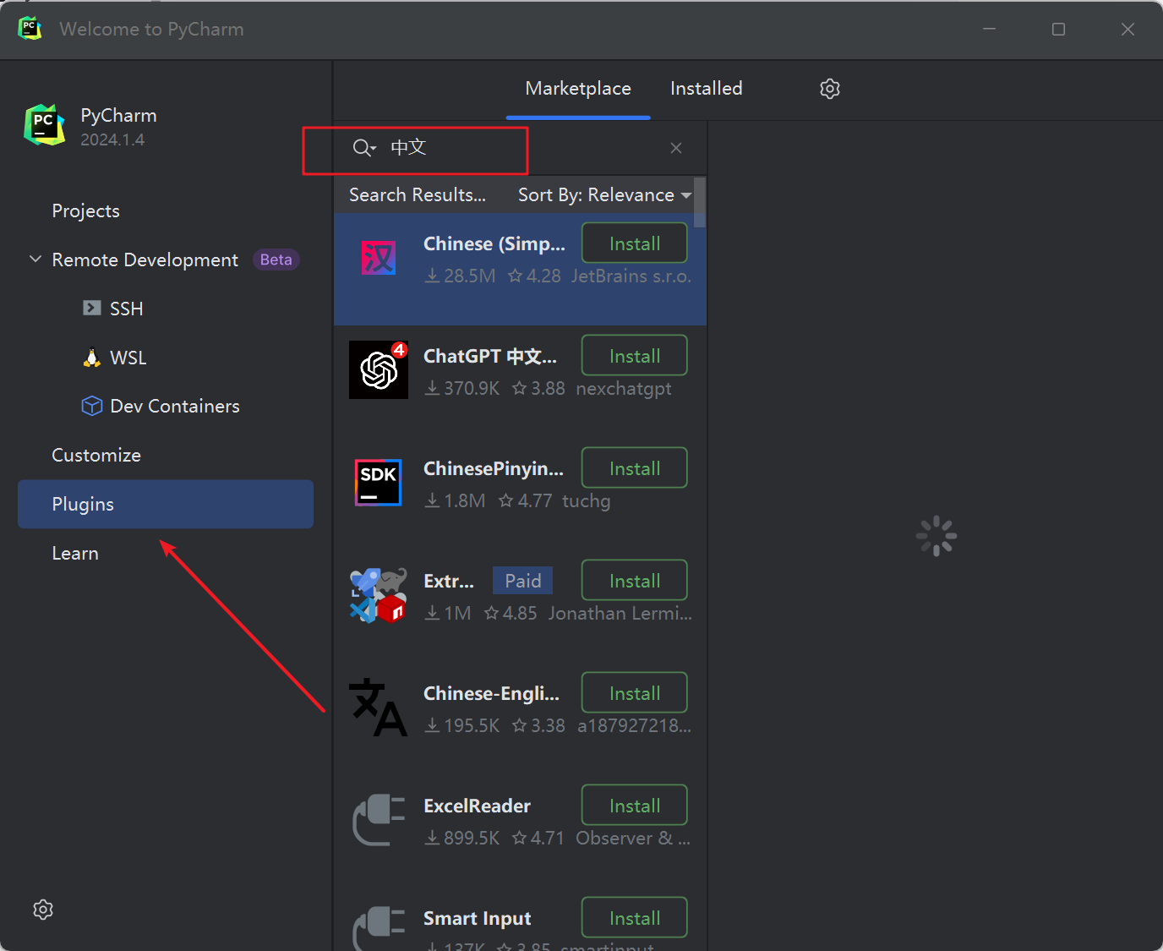Image resolution: width=1163 pixels, height=951 pixels.
Task: Click the Search Results label
Action: pyautogui.click(x=418, y=195)
